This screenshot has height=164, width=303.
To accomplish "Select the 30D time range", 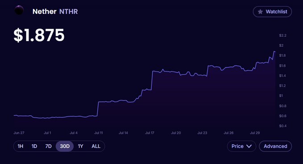I will [x=65, y=146].
